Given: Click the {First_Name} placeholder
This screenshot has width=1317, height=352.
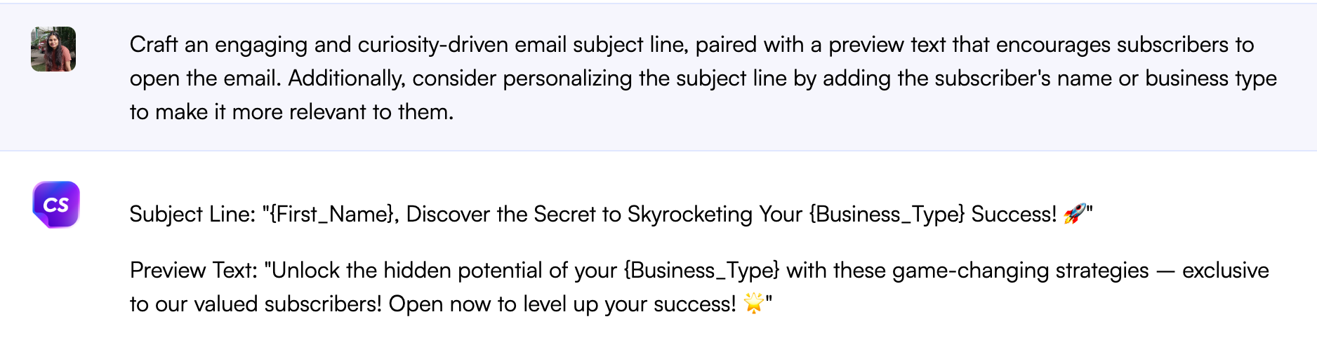Looking at the screenshot, I should tap(331, 214).
